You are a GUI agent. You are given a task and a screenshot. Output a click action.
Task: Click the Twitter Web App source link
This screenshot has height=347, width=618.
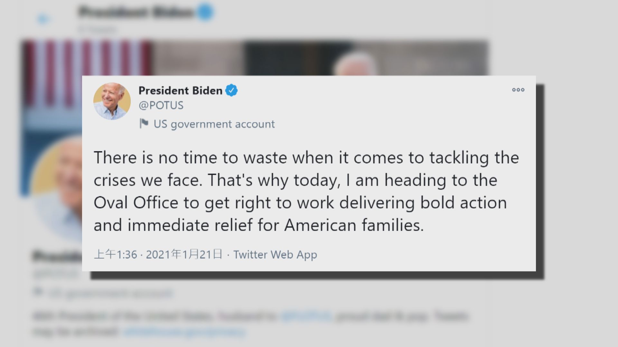(x=275, y=254)
